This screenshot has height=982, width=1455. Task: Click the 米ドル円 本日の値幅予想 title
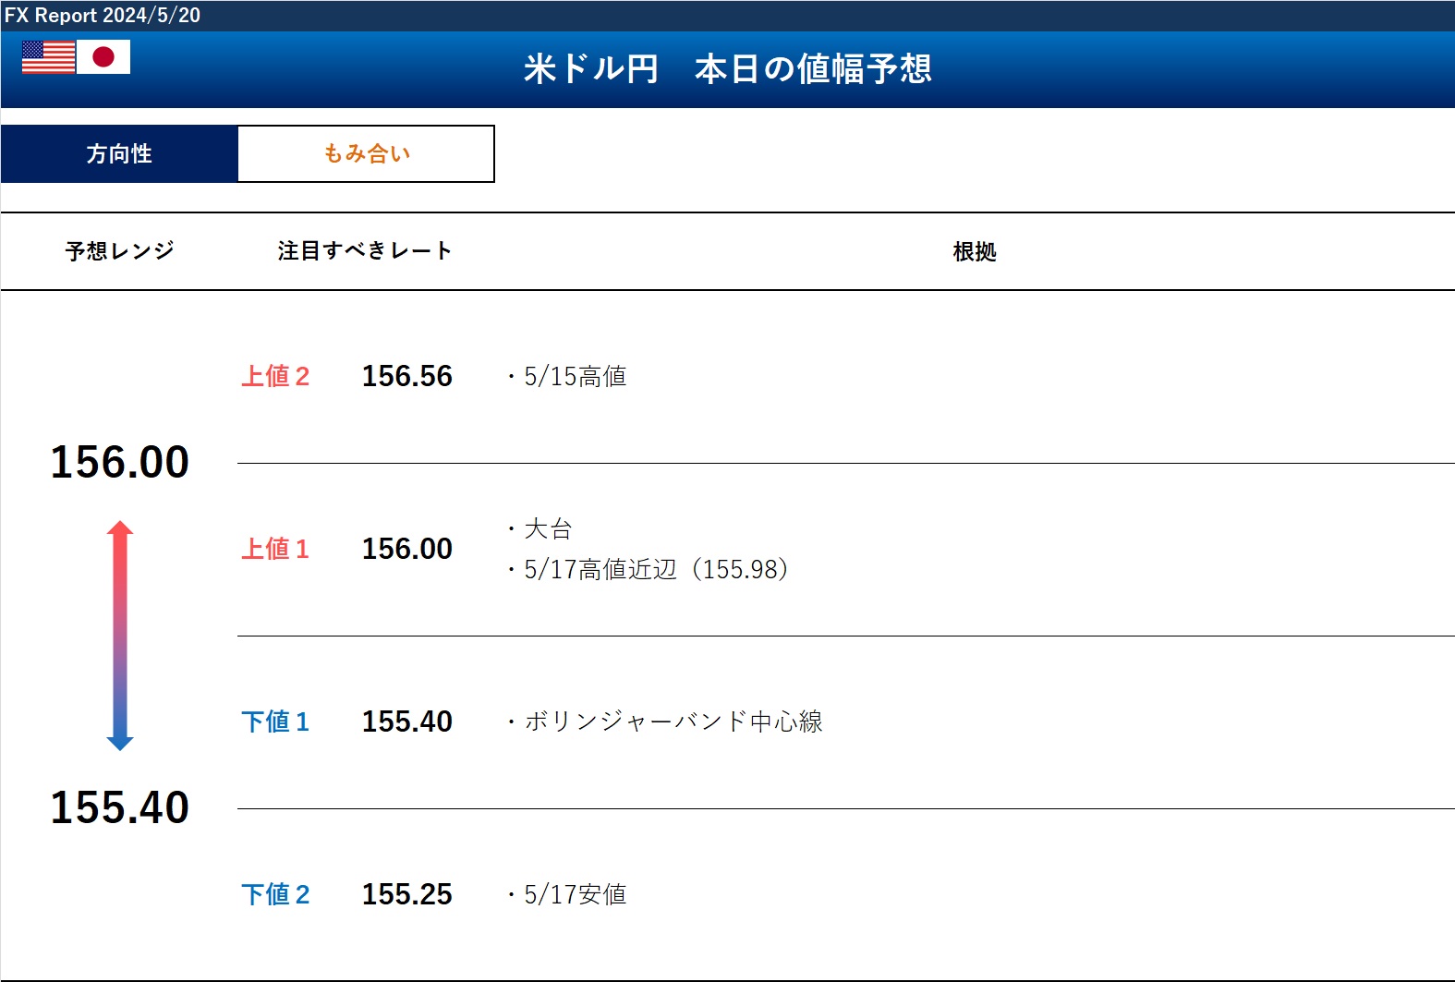[728, 69]
